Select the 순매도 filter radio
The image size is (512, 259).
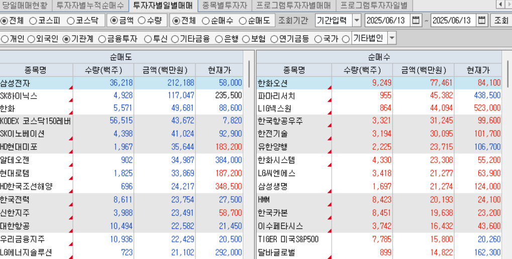click(x=242, y=21)
